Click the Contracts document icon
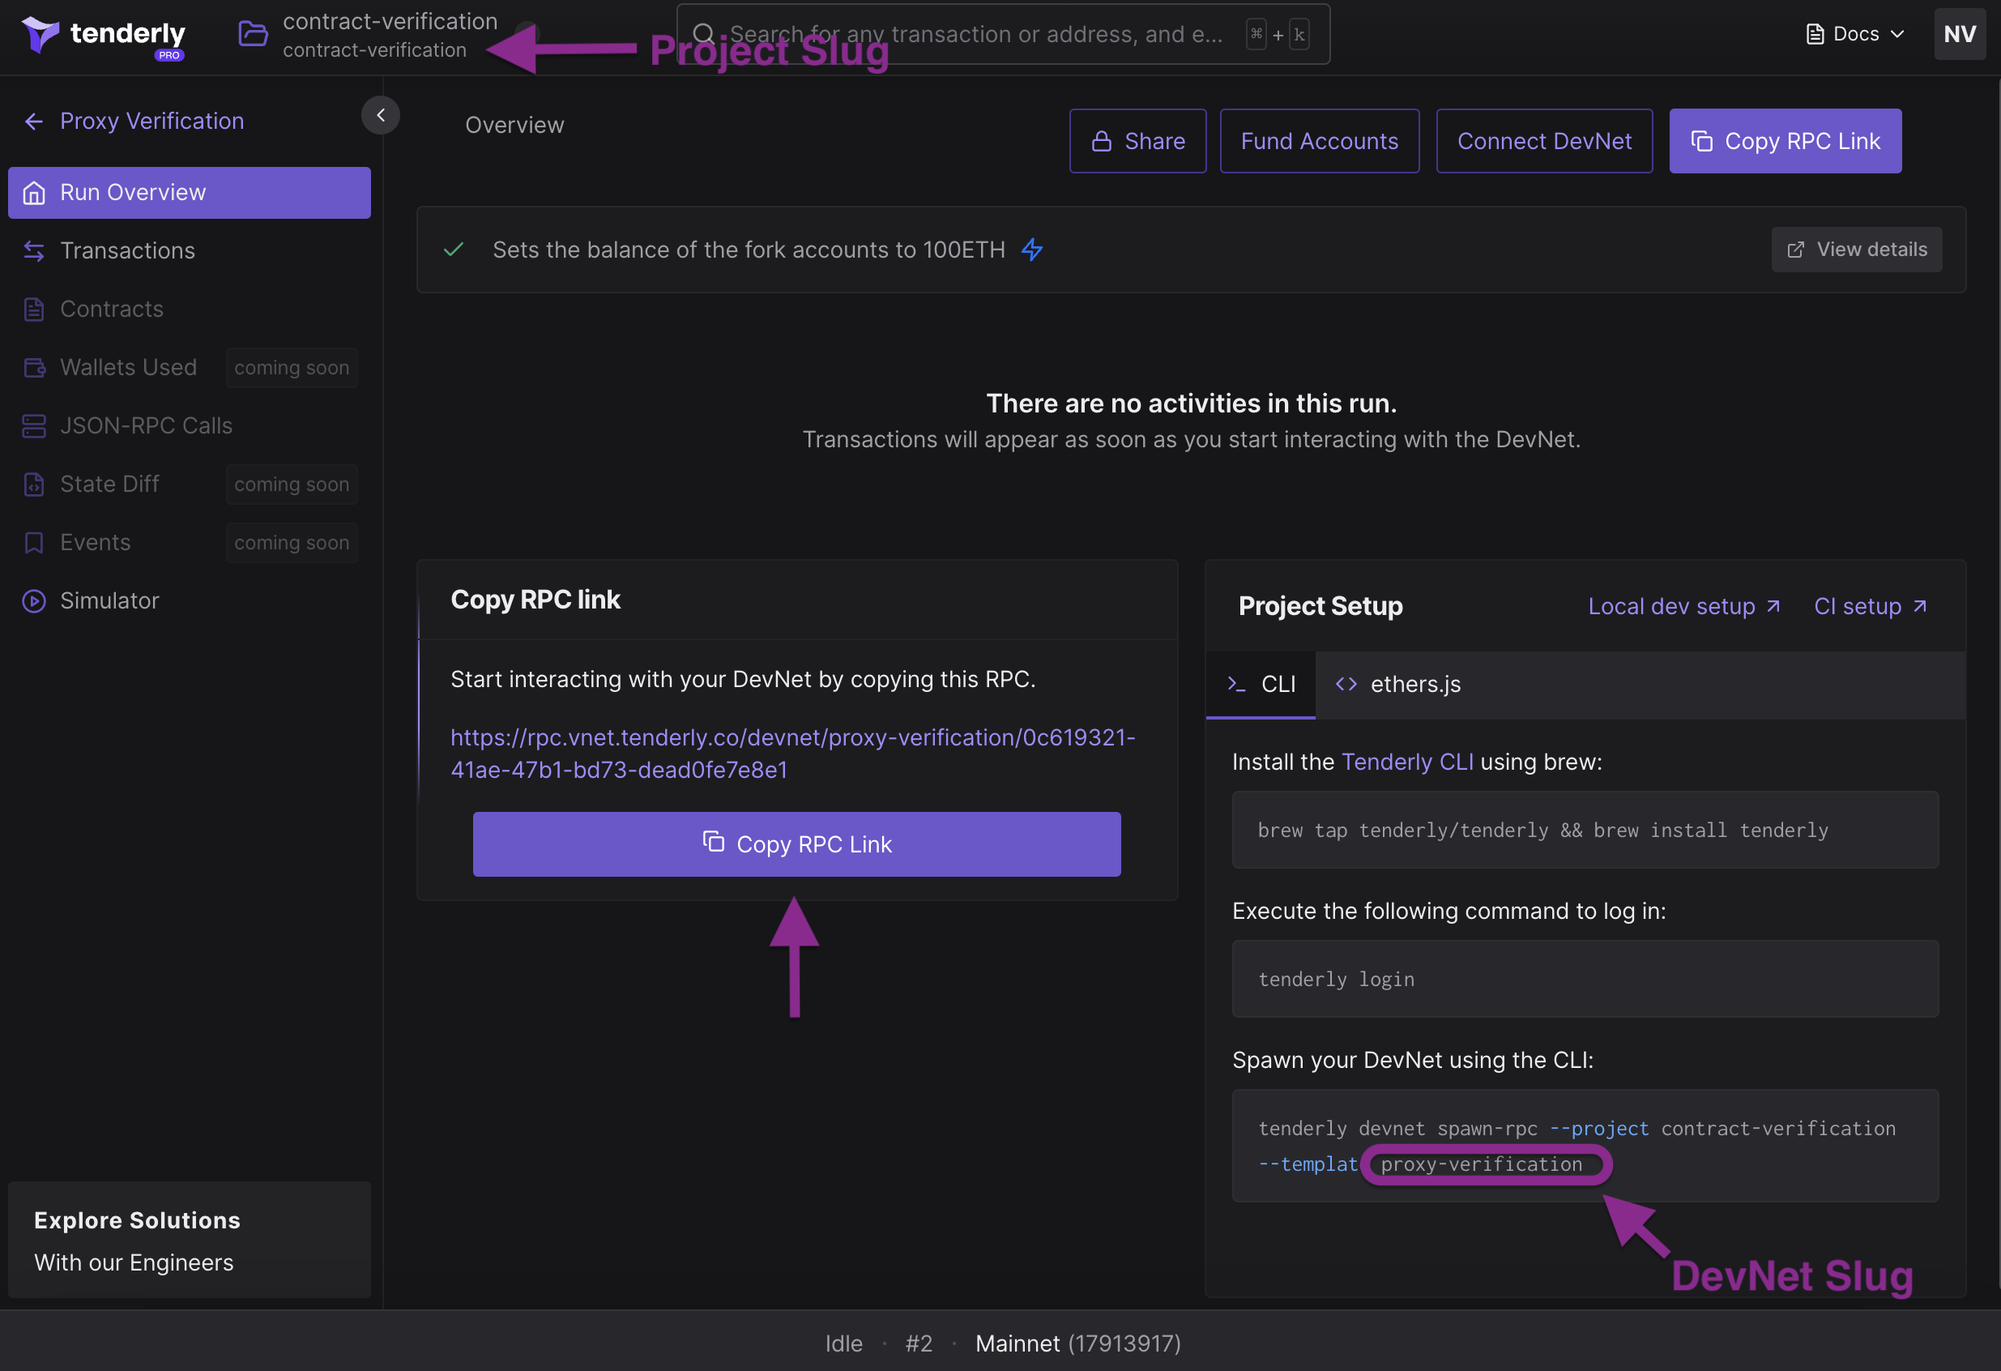 33,310
